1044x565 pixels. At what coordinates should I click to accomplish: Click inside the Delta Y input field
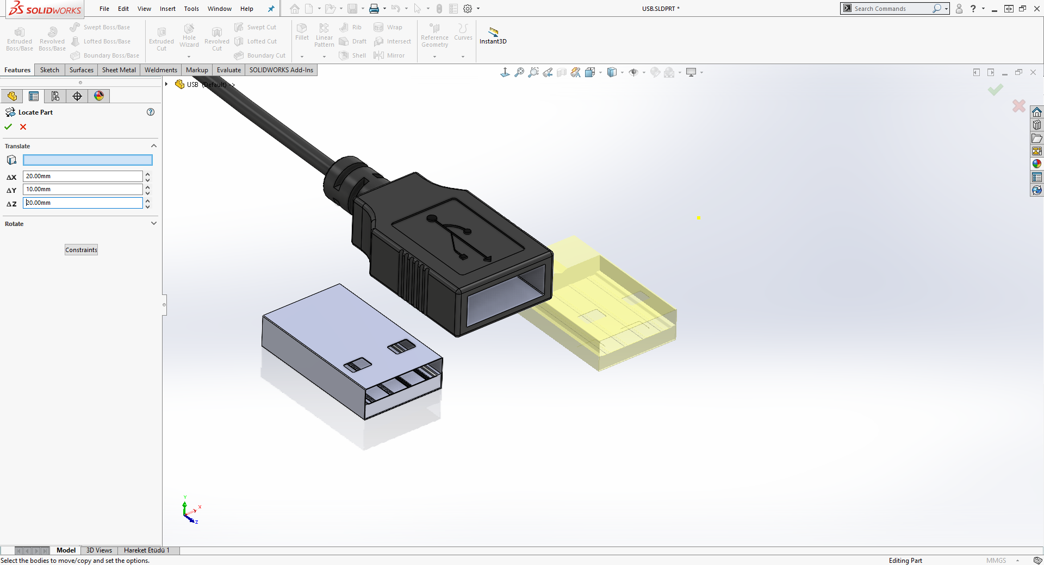82,189
